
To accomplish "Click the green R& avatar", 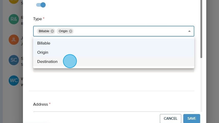I will [13, 19].
